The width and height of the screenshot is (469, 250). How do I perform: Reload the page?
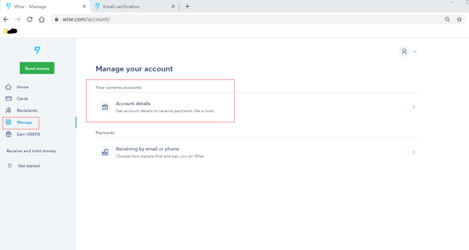pyautogui.click(x=30, y=19)
